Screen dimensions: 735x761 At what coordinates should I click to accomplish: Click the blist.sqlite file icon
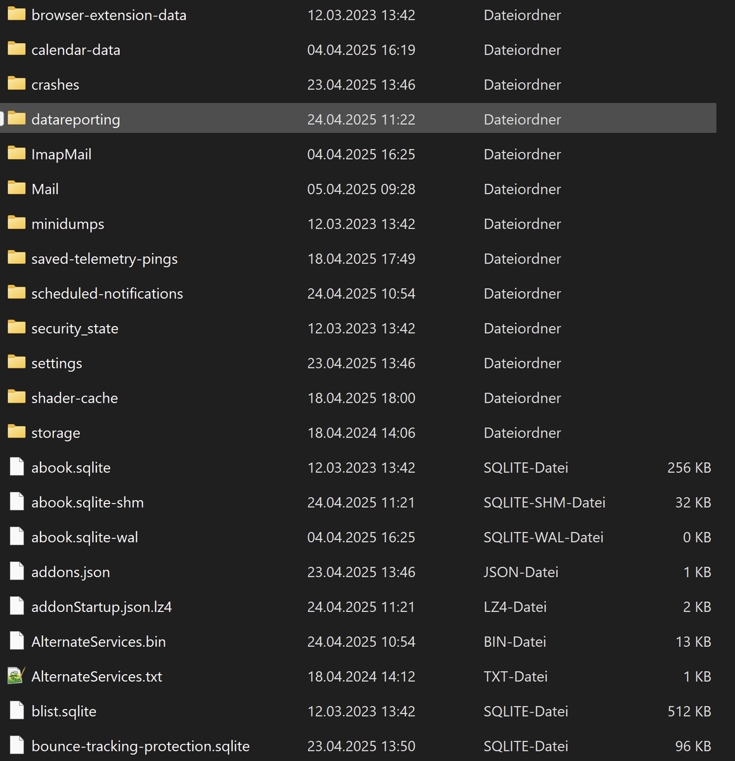[x=16, y=711]
